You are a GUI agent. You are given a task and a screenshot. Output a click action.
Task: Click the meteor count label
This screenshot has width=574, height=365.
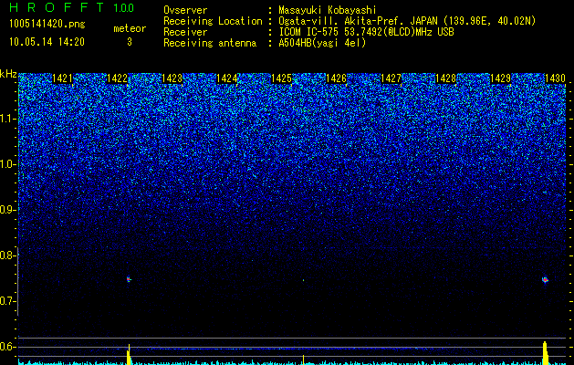coord(130,28)
